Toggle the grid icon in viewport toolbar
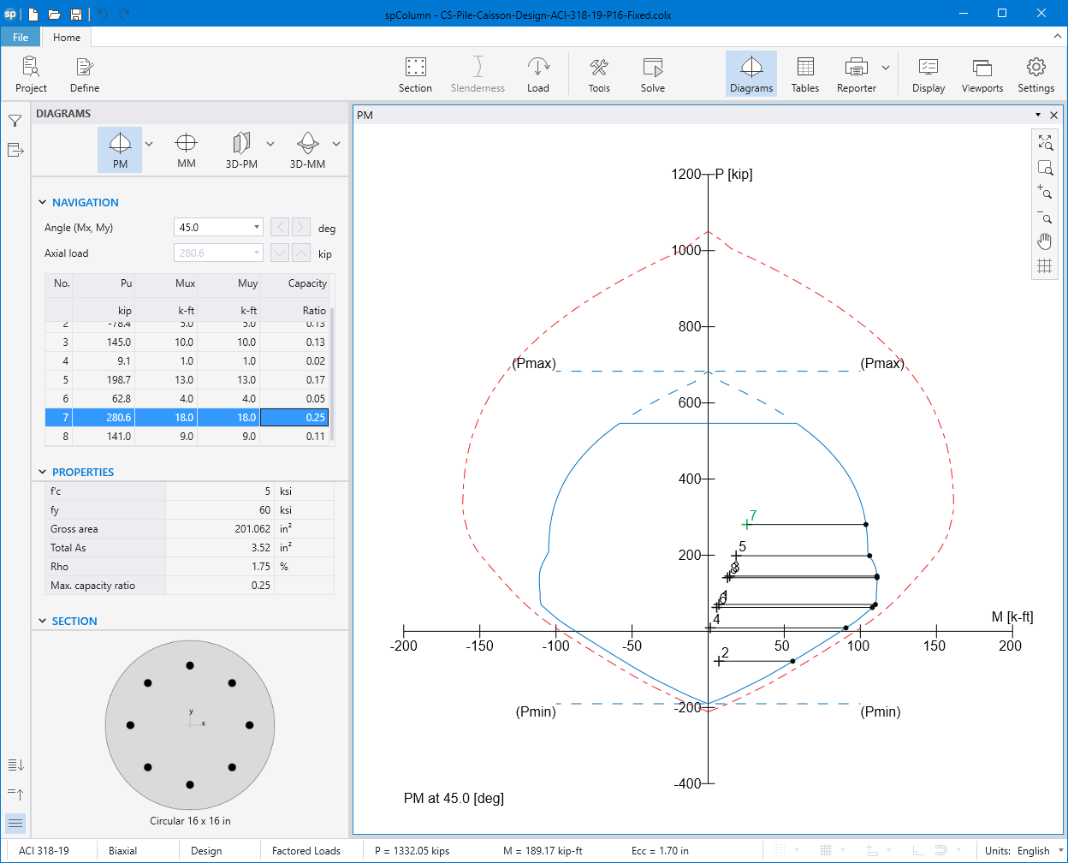The image size is (1068, 863). pyautogui.click(x=1045, y=266)
